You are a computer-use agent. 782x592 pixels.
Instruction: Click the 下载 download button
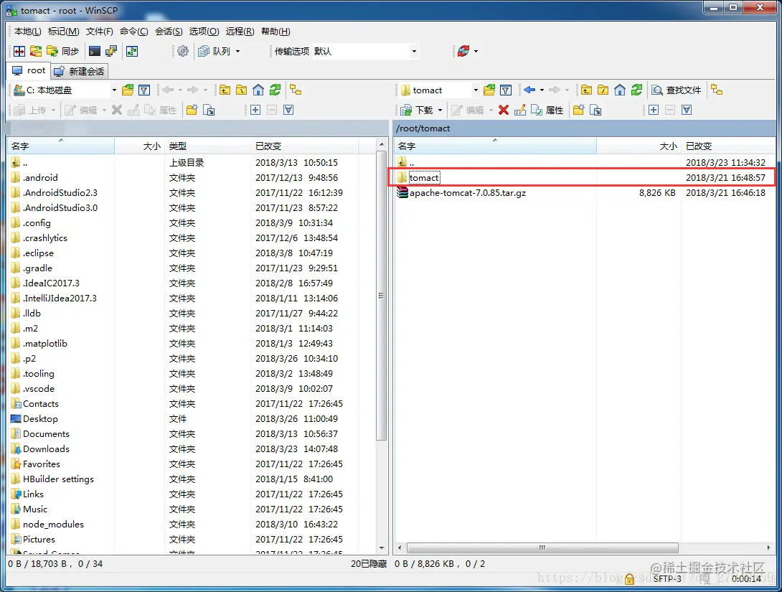pos(417,110)
